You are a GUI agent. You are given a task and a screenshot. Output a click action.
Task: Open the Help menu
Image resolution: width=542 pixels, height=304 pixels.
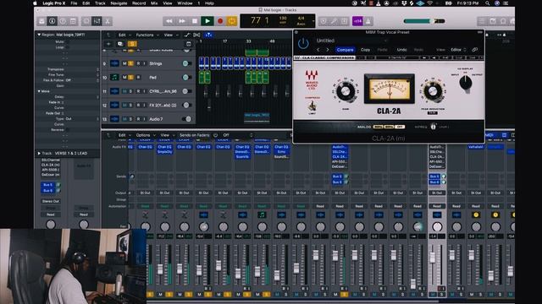209,3
